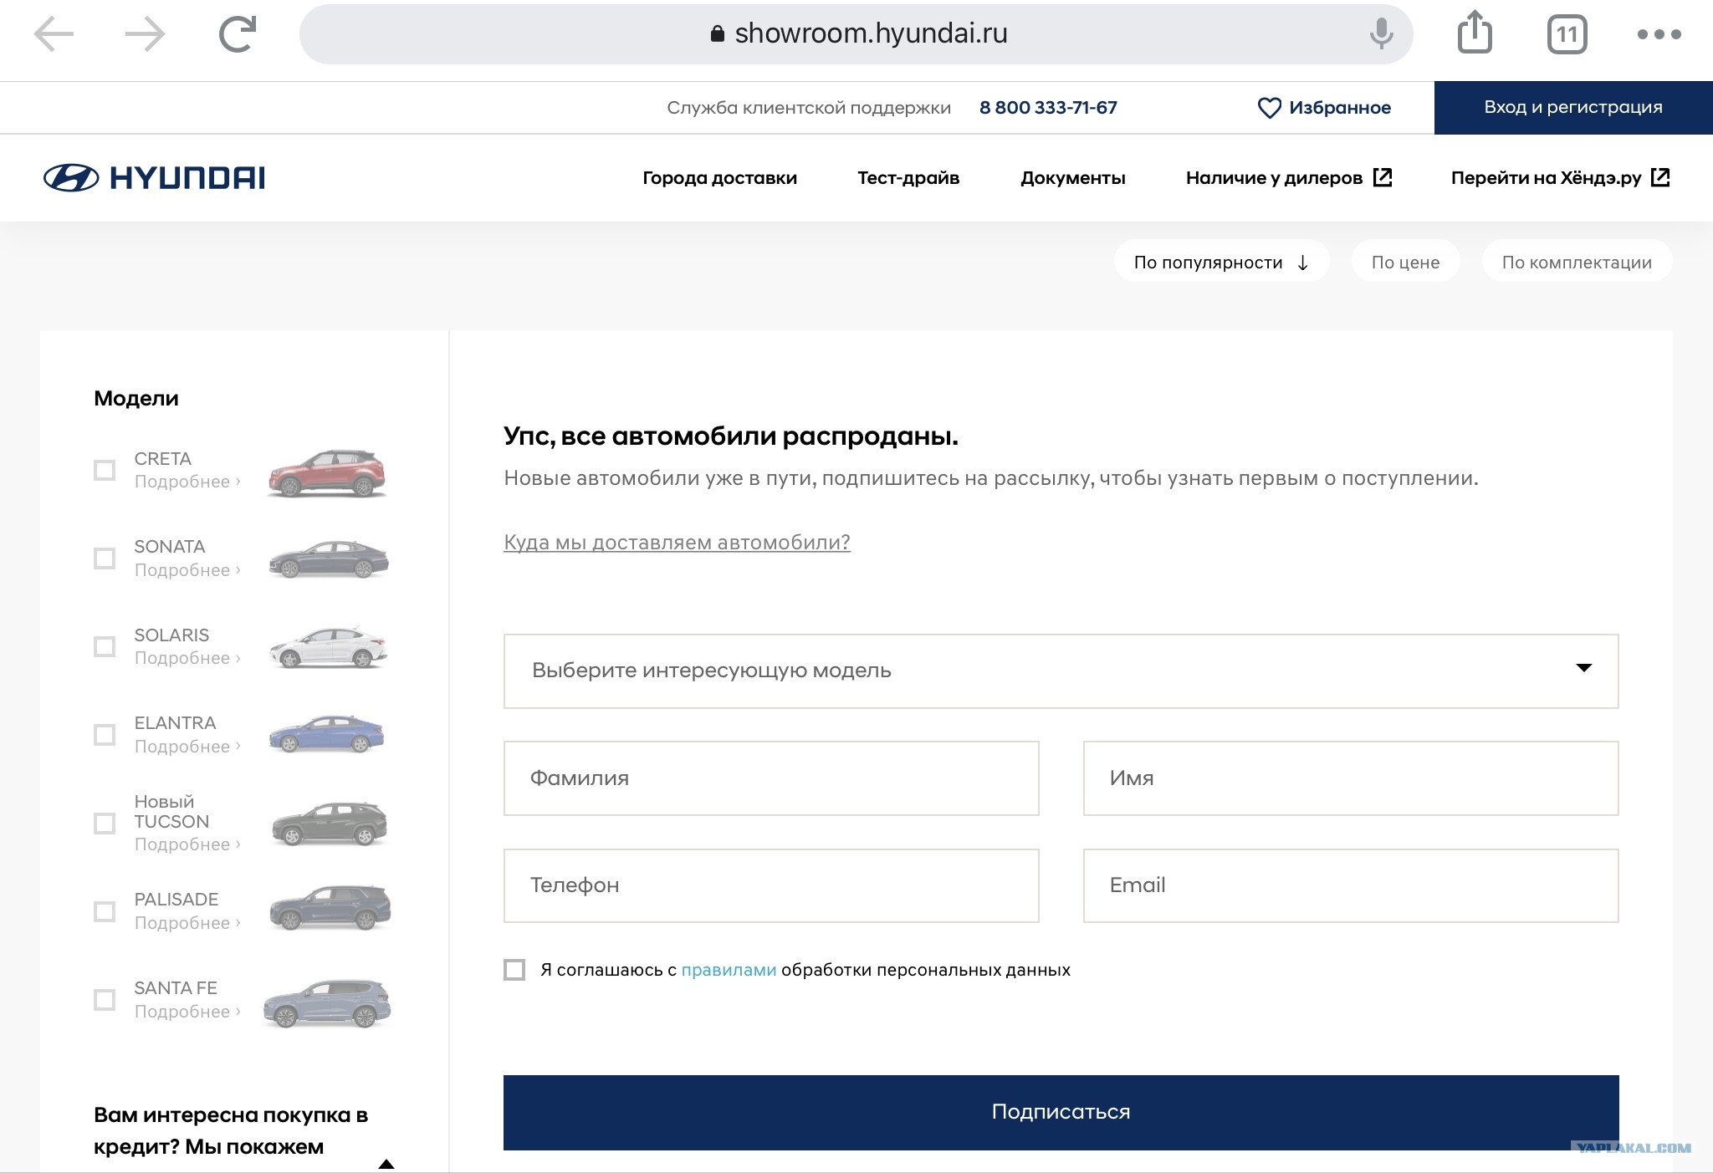Check the CRETA model checkbox

(105, 470)
